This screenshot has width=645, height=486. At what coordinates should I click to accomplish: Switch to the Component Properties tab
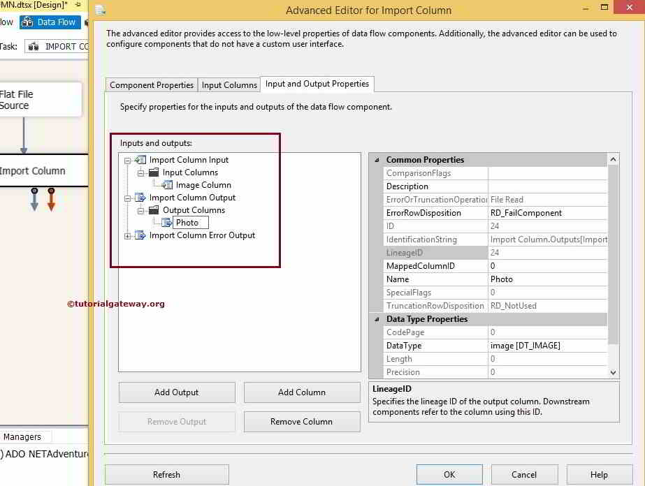[151, 84]
